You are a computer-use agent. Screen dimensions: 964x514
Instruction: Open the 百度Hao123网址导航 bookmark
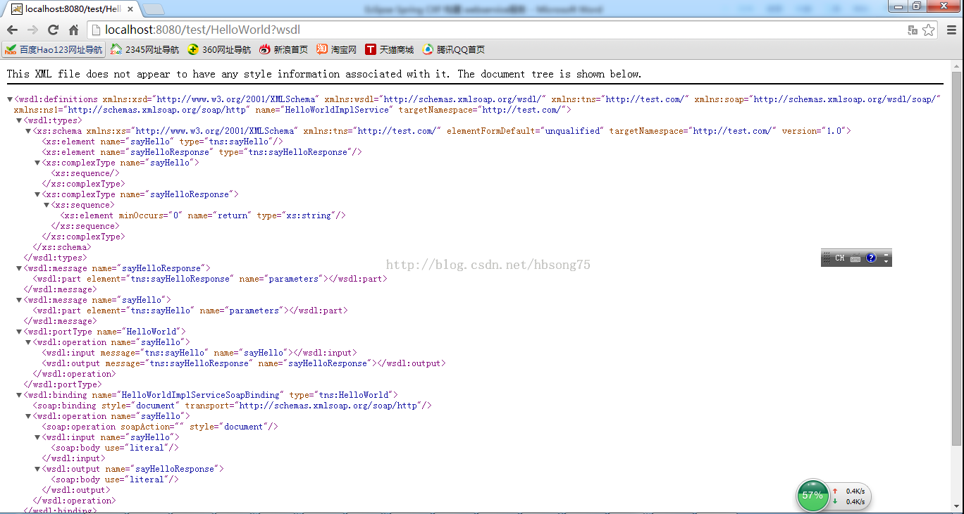tap(54, 49)
